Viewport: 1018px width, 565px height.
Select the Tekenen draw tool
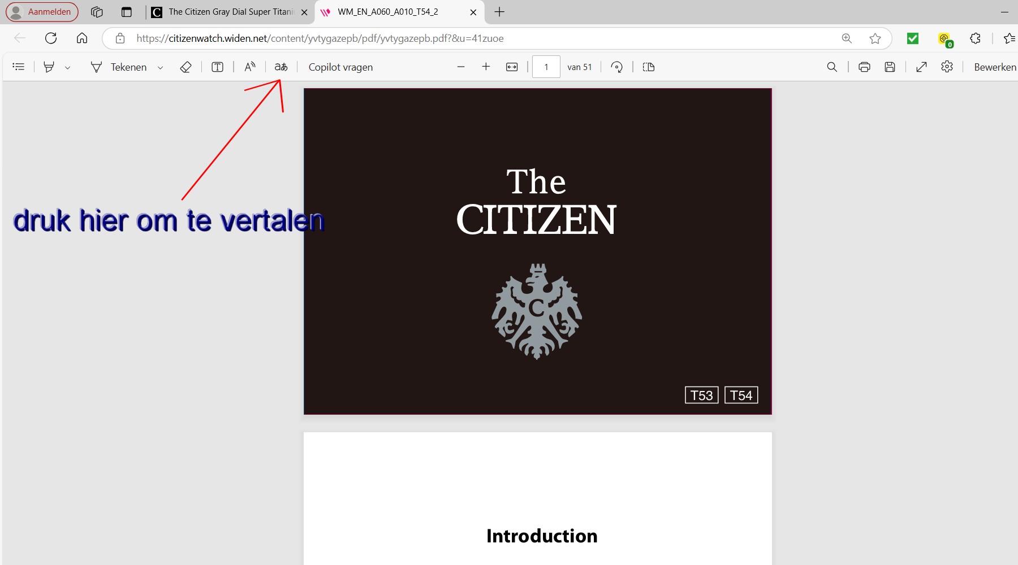click(x=118, y=67)
